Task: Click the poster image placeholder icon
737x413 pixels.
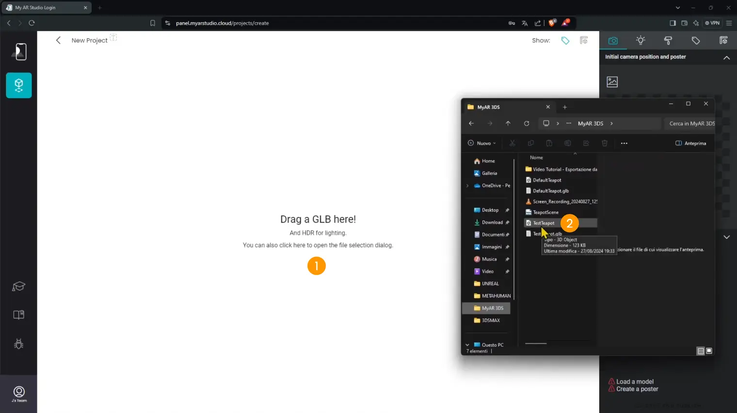Action: 612,82
